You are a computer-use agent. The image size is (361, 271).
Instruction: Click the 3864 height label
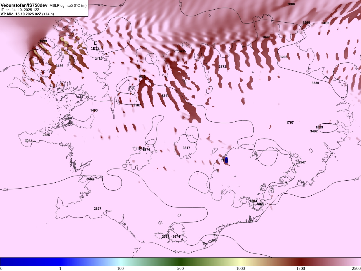[260, 204]
